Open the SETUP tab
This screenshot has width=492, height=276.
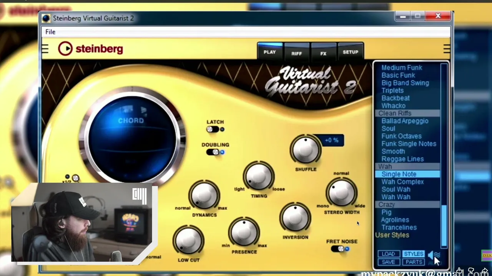(351, 52)
